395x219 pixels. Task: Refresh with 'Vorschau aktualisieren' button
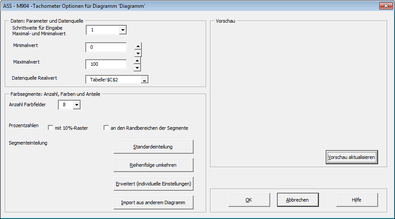coord(351,157)
